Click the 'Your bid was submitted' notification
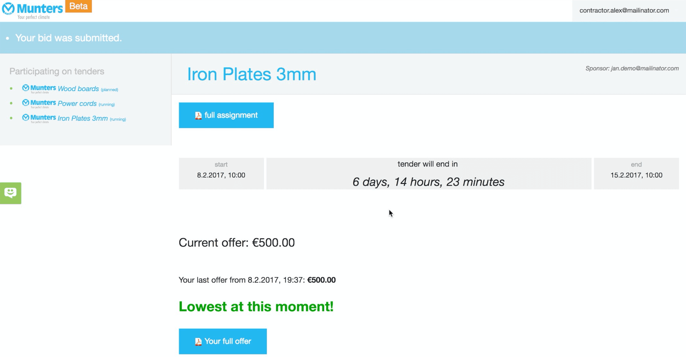The height and width of the screenshot is (357, 686). [69, 38]
